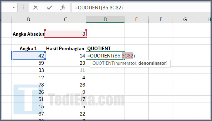
Task: Click 'numerator' in the function tooltip
Action: pos(126,63)
